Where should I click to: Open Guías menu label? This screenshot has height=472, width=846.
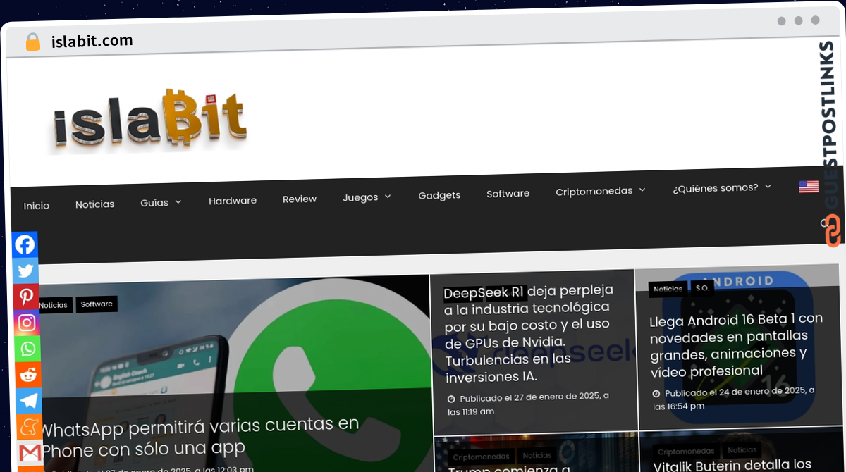(x=154, y=202)
